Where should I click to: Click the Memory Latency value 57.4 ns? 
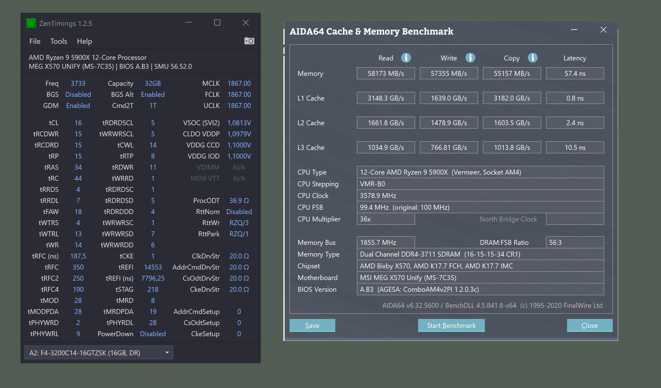click(575, 73)
